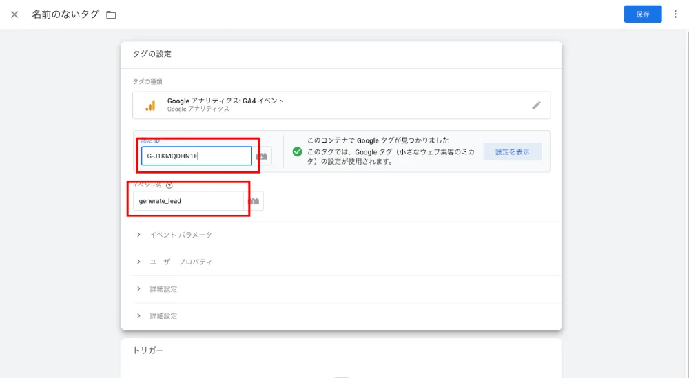689x378 pixels.
Task: Open the variable picker beside the event name
Action: click(x=254, y=201)
